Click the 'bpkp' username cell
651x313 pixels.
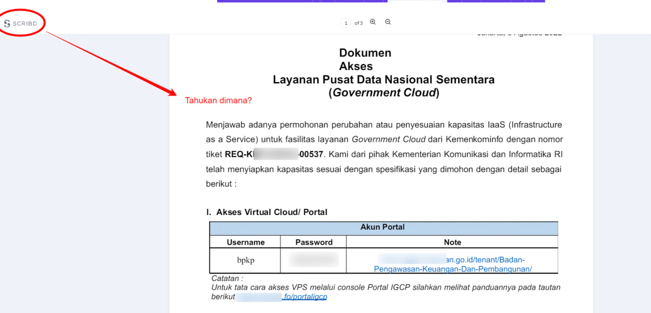click(246, 261)
